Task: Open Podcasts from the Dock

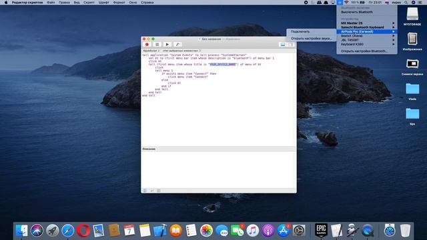Action: tap(268, 231)
